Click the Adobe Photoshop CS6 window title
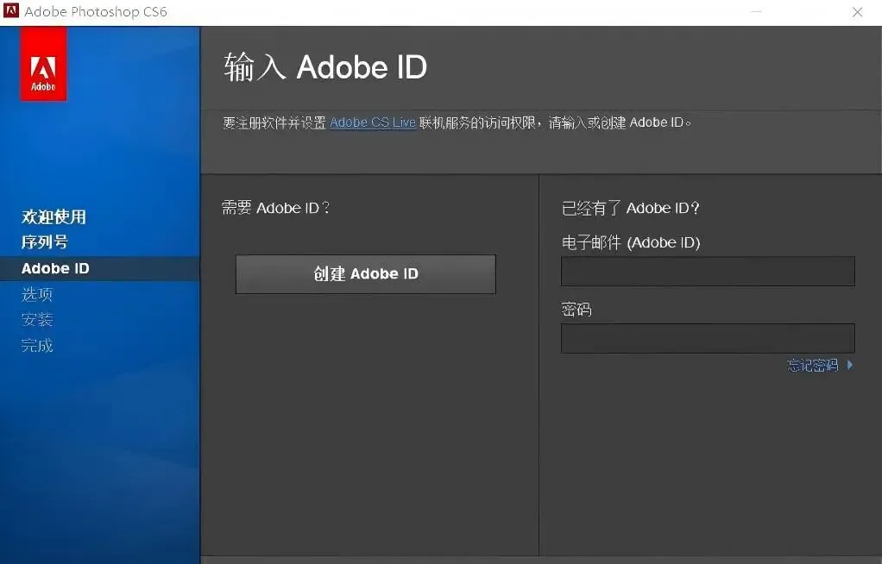Image resolution: width=882 pixels, height=564 pixels. [96, 12]
